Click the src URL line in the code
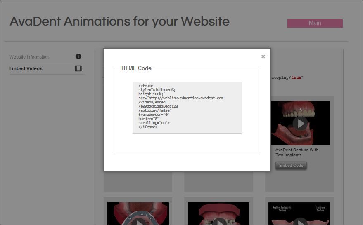363x225 pixels. tap(181, 98)
